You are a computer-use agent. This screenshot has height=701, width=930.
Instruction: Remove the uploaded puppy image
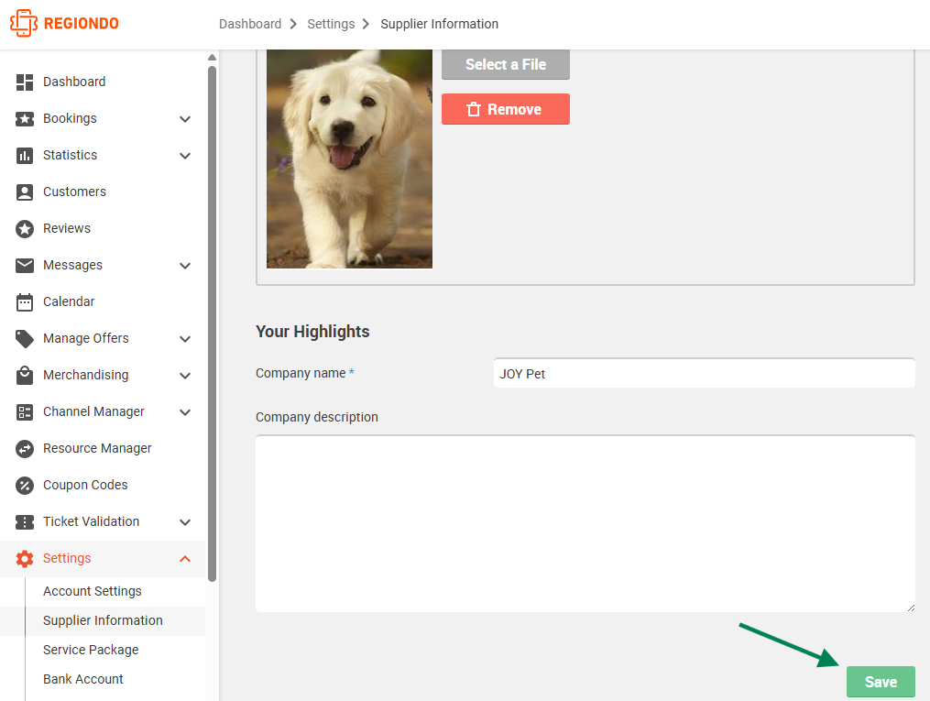[x=506, y=109]
